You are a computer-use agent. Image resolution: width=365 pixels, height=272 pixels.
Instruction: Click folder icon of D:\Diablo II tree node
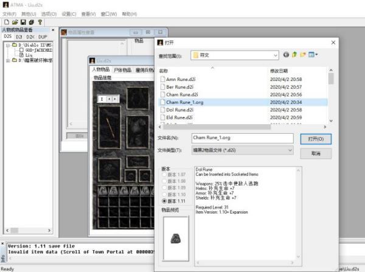point(15,44)
